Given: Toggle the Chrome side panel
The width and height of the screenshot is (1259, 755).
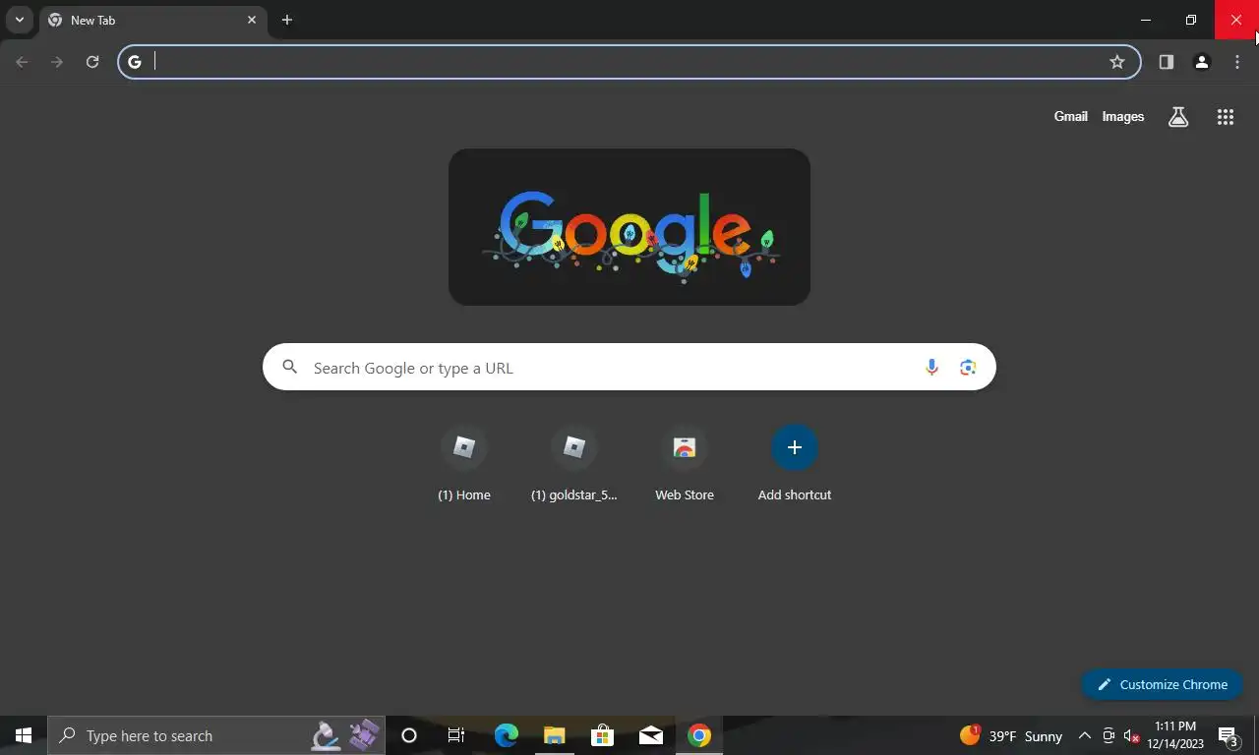Looking at the screenshot, I should pos(1167,62).
